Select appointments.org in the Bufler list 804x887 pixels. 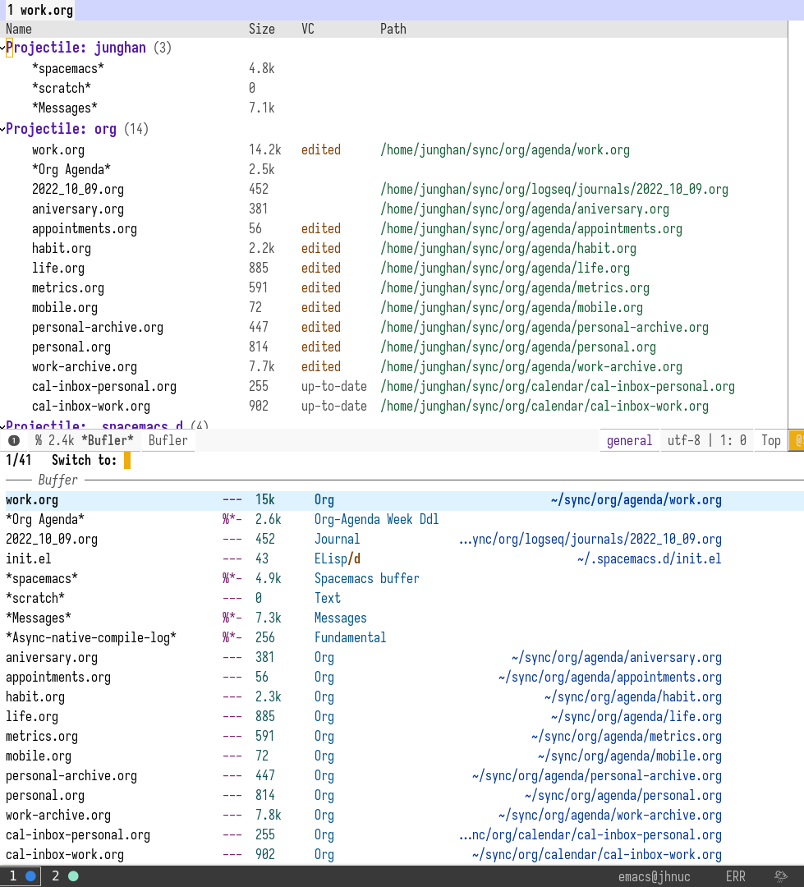85,229
